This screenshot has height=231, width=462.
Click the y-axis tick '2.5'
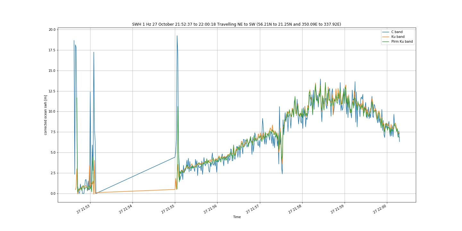pos(53,173)
